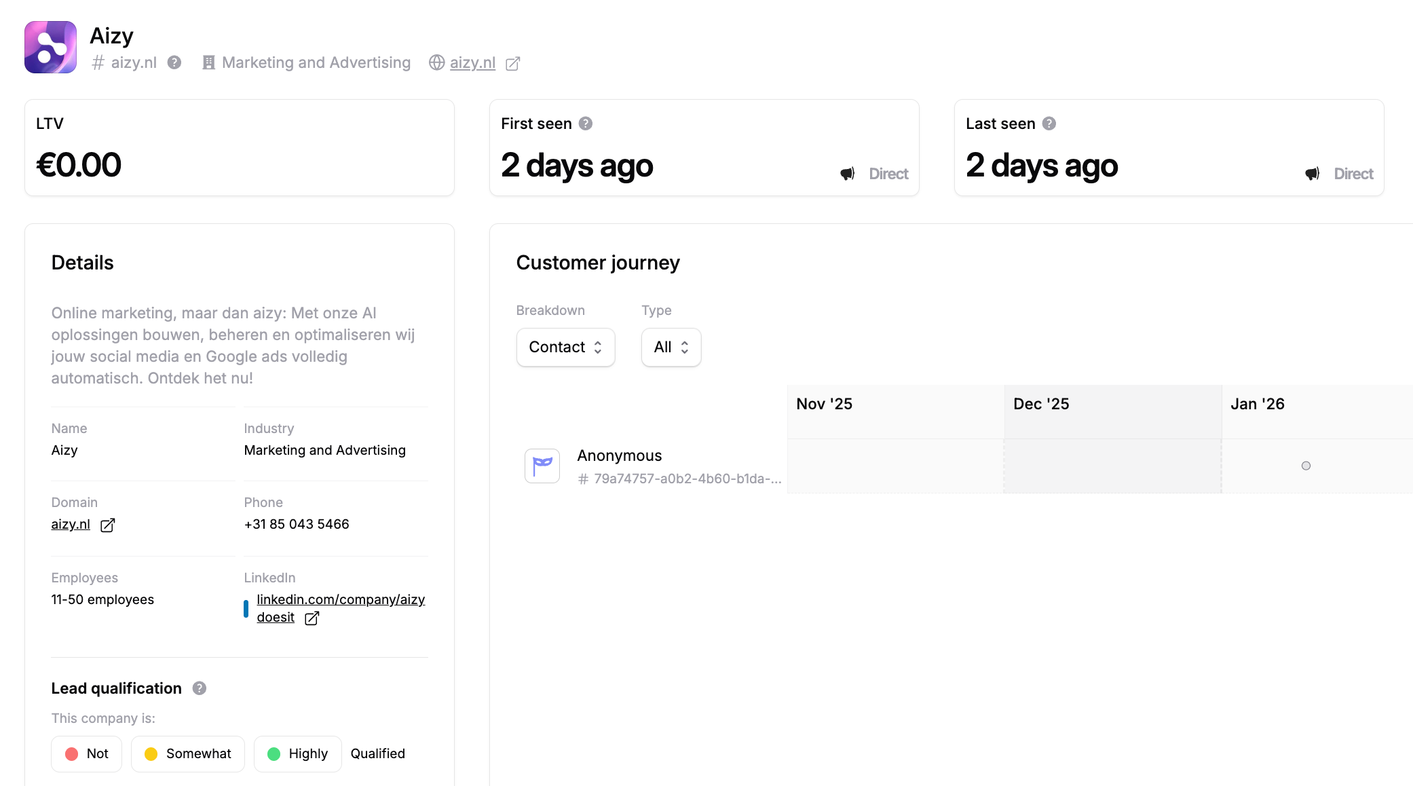The width and height of the screenshot is (1413, 786).
Task: Mark the company as Not qualified
Action: coord(86,753)
